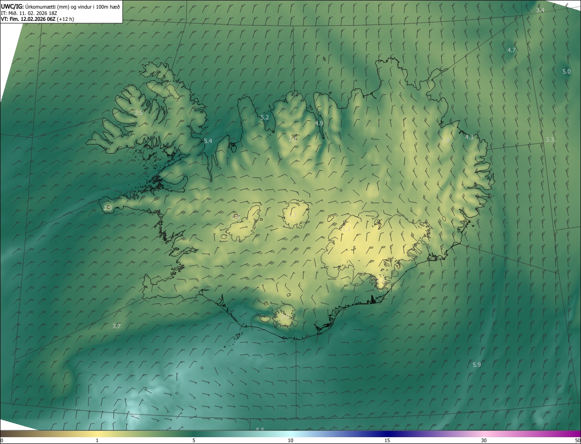
Task: Click the map value label 4.9
Action: click(x=319, y=123)
